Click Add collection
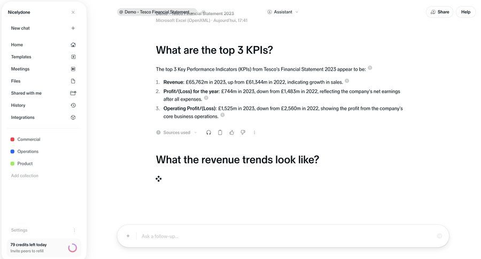The height and width of the screenshot is (259, 481). pyautogui.click(x=25, y=176)
